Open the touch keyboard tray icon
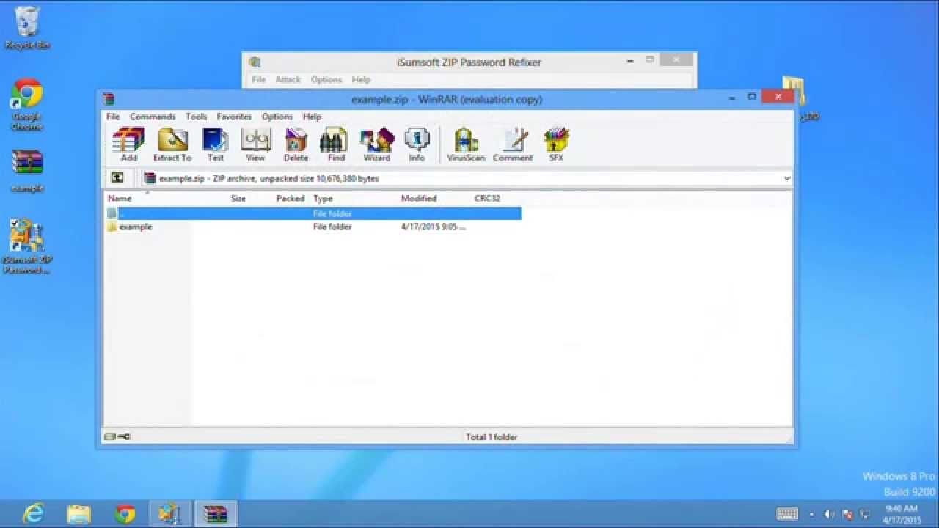 coord(787,514)
